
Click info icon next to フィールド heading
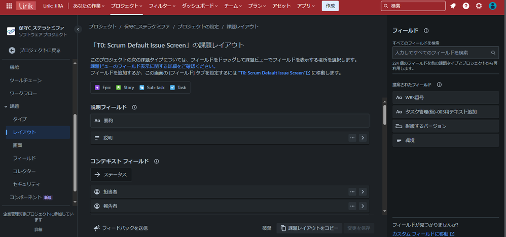(426, 30)
